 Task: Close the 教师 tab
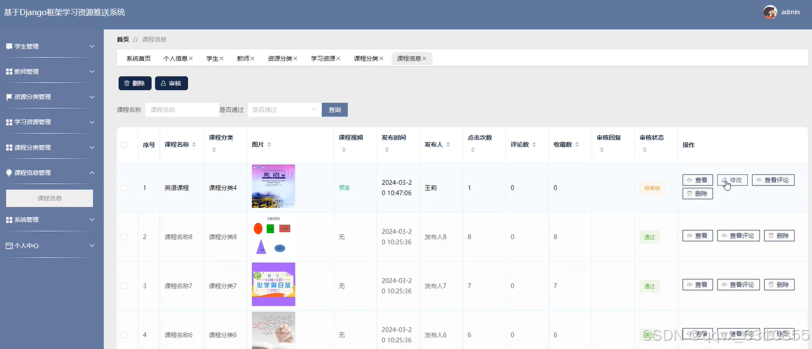(252, 58)
